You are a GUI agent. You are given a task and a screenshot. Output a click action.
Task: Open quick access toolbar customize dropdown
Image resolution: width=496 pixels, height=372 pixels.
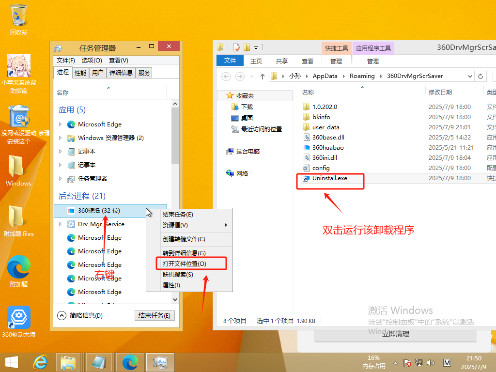coord(256,48)
